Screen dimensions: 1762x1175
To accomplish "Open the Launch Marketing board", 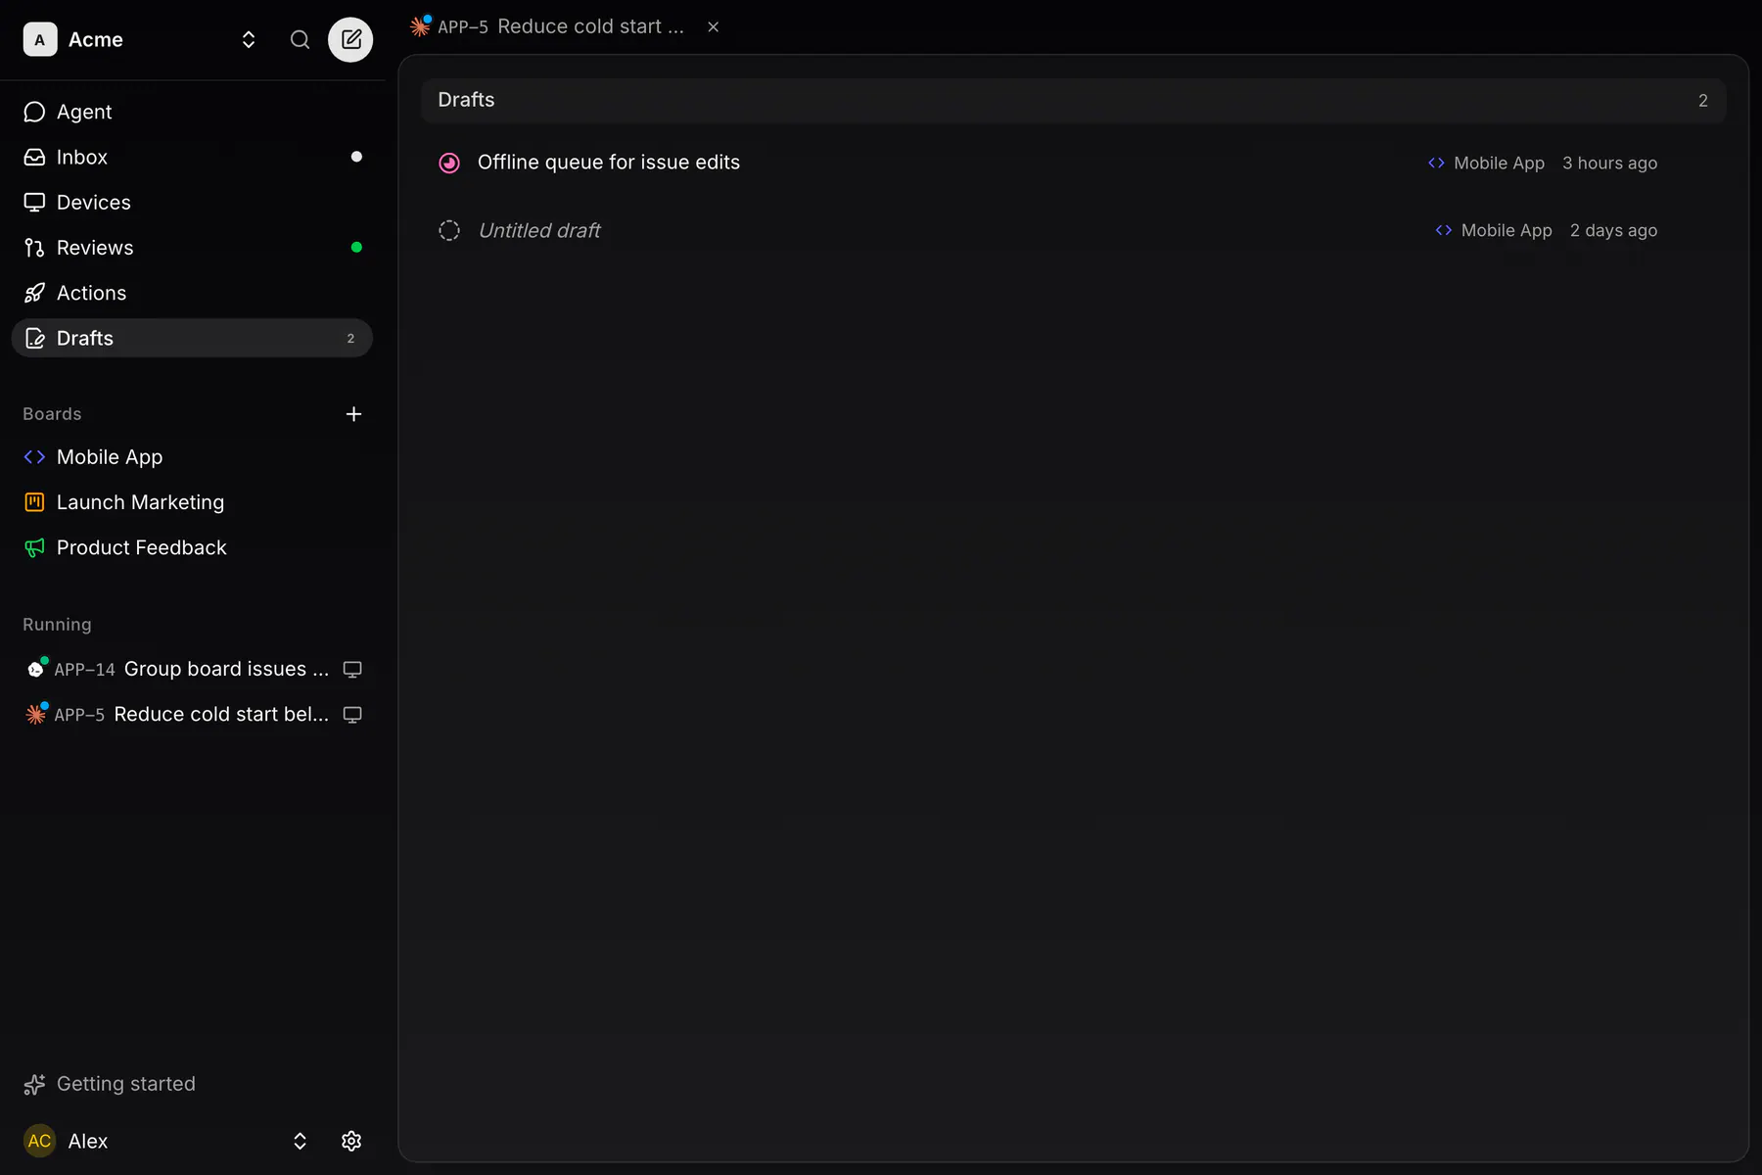I will pyautogui.click(x=192, y=502).
